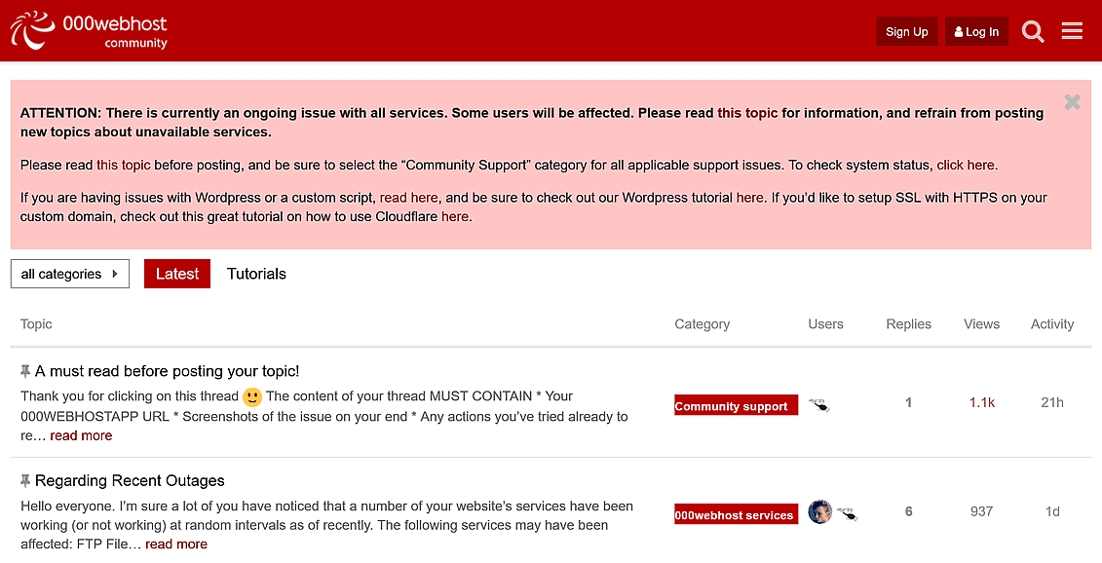Sort topics by Views column
Viewport: 1102px width, 563px height.
[982, 324]
